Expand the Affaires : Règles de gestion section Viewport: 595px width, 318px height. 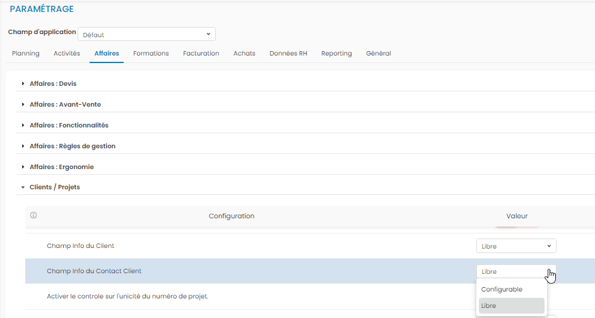pyautogui.click(x=72, y=146)
